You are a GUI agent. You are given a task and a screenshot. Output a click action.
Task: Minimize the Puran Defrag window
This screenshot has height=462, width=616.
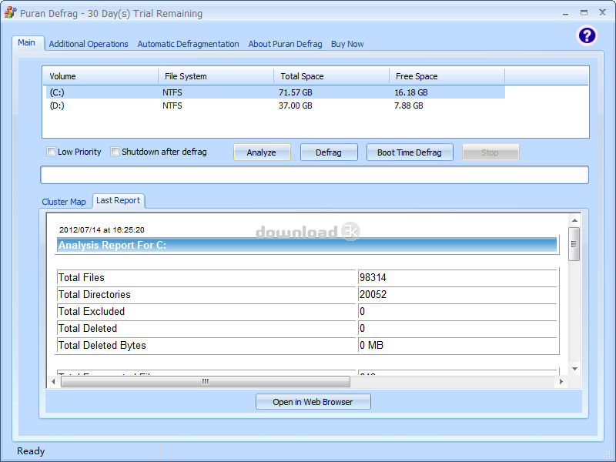click(565, 13)
